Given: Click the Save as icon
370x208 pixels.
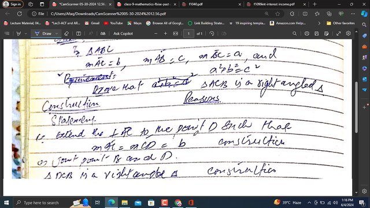Looking at the screenshot, I should 327,34.
